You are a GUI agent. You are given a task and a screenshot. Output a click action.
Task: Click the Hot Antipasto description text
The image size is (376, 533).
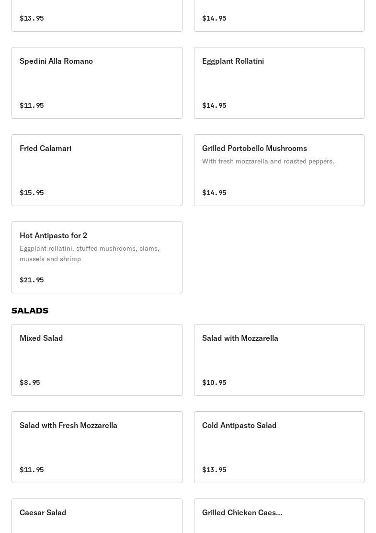[x=89, y=254]
